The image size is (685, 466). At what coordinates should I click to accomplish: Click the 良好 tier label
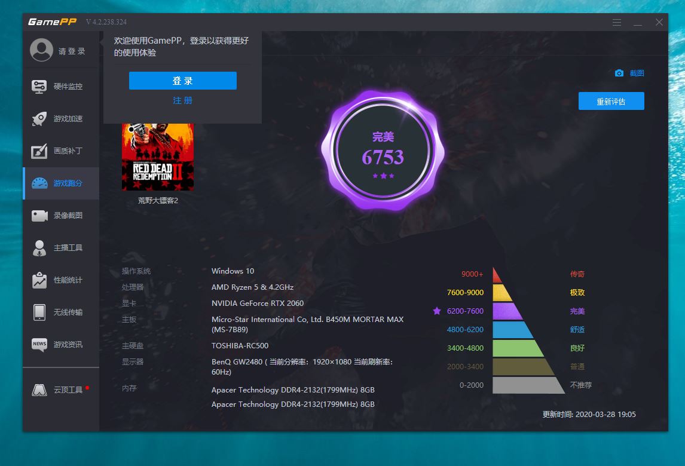[x=577, y=348]
